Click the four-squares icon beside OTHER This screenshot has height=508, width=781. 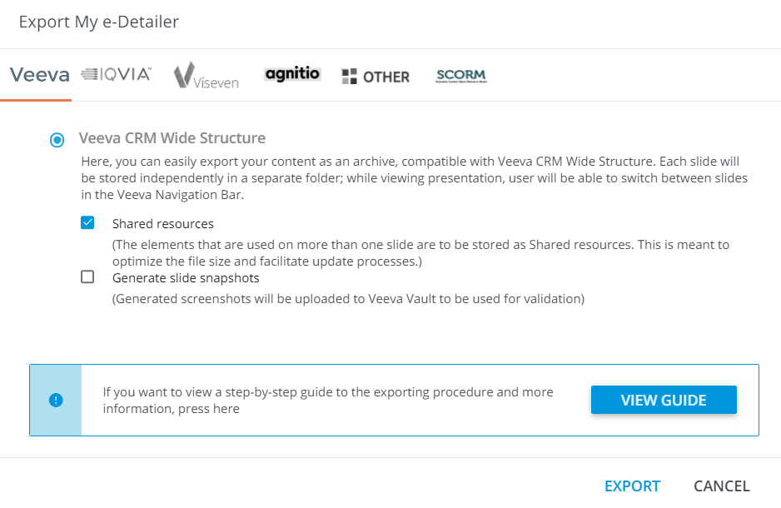[x=350, y=77]
